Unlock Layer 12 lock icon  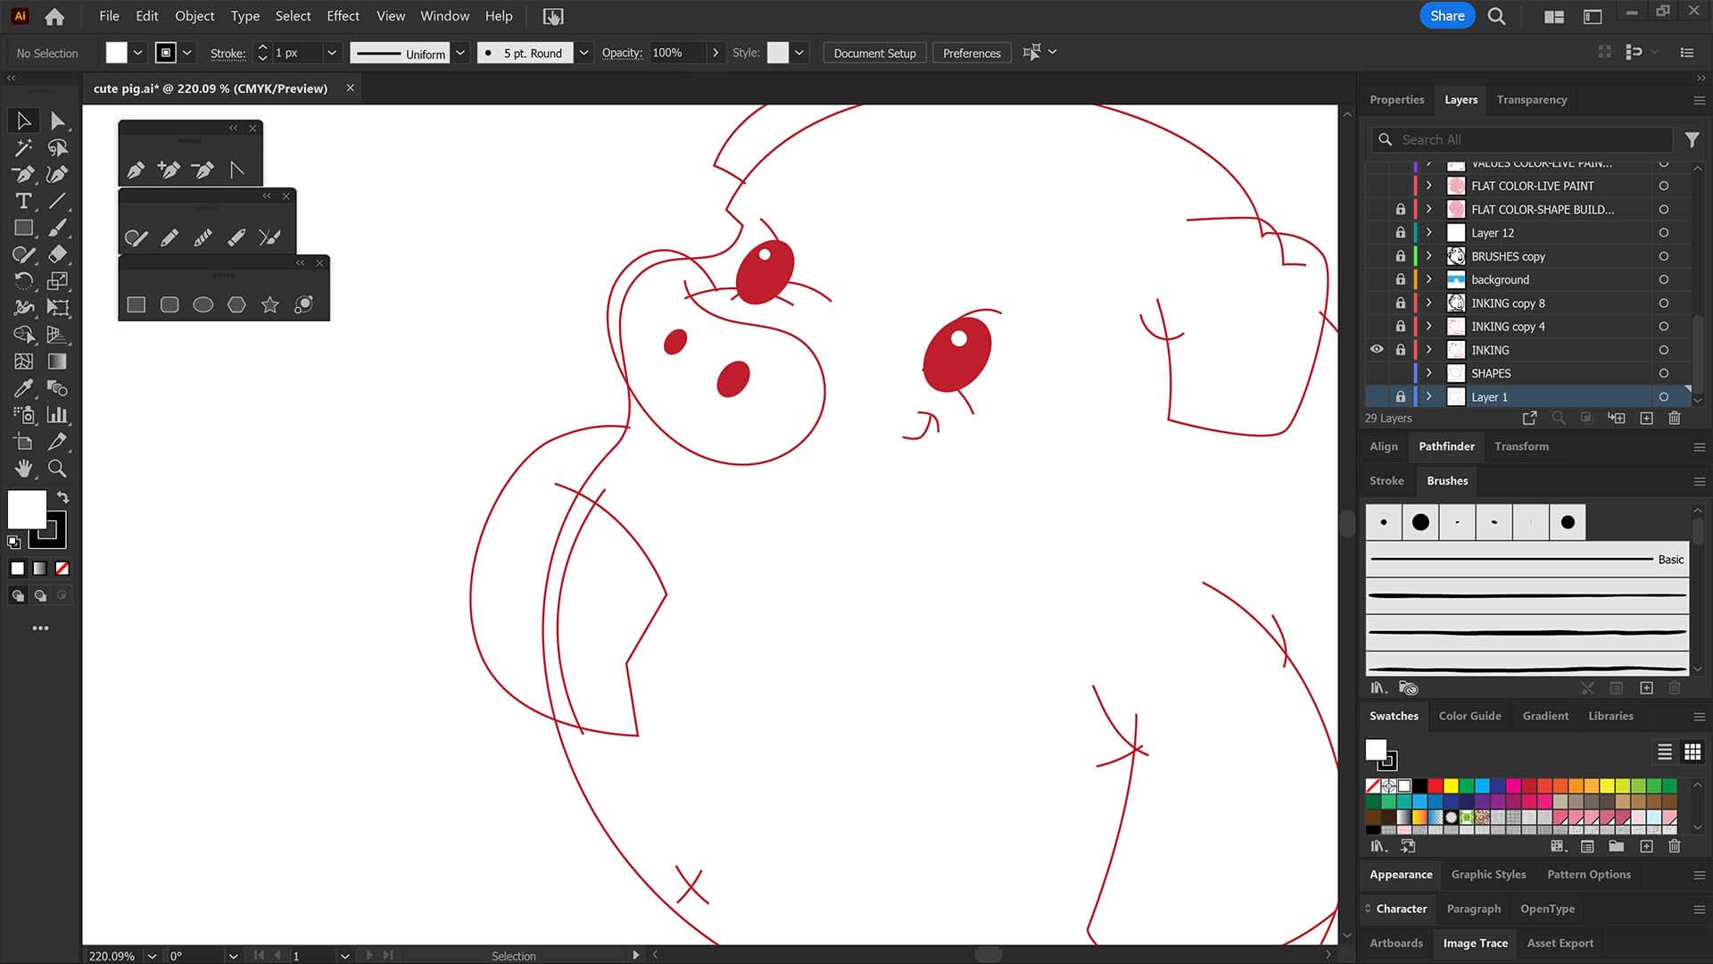(1401, 233)
